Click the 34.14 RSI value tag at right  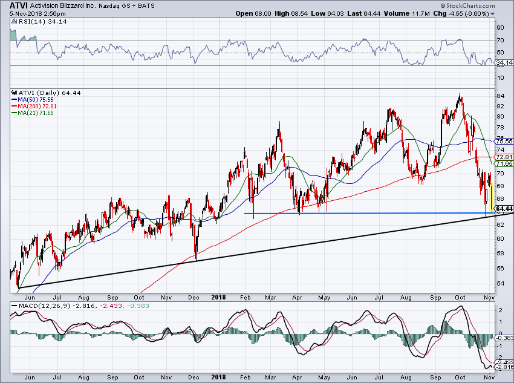504,62
